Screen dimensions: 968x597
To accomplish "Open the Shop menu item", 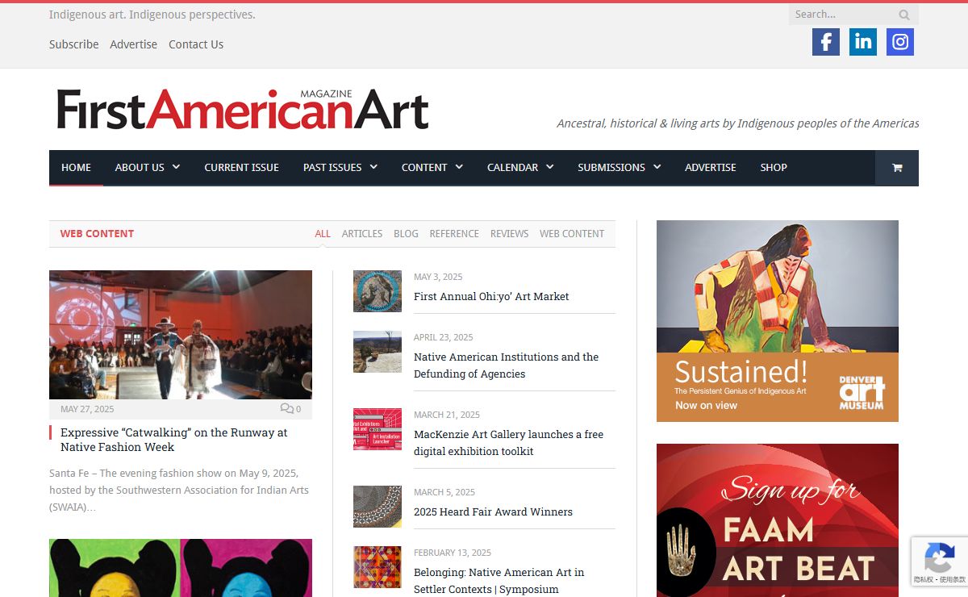I will point(773,167).
